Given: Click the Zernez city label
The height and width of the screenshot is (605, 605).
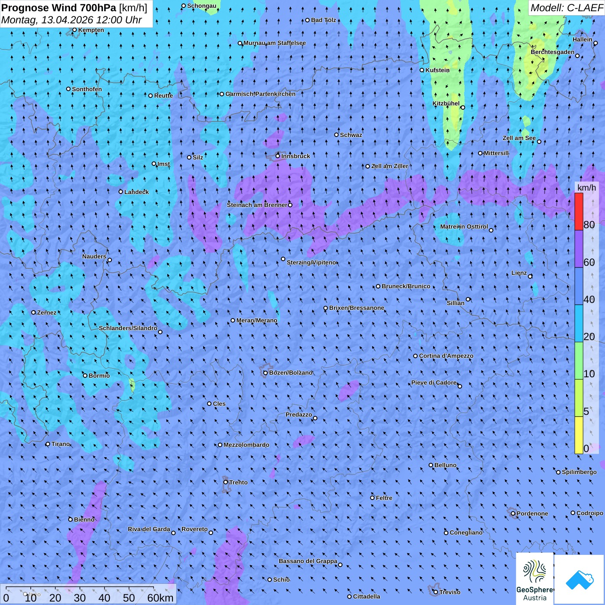Looking at the screenshot, I should [x=47, y=312].
